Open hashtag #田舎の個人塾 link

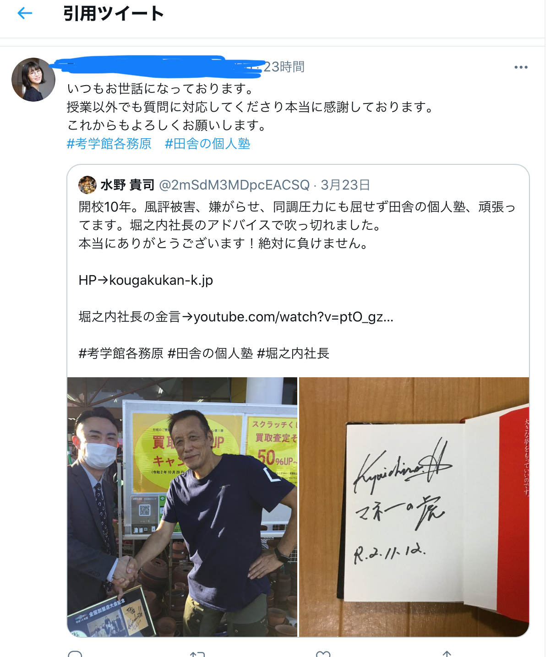[207, 144]
